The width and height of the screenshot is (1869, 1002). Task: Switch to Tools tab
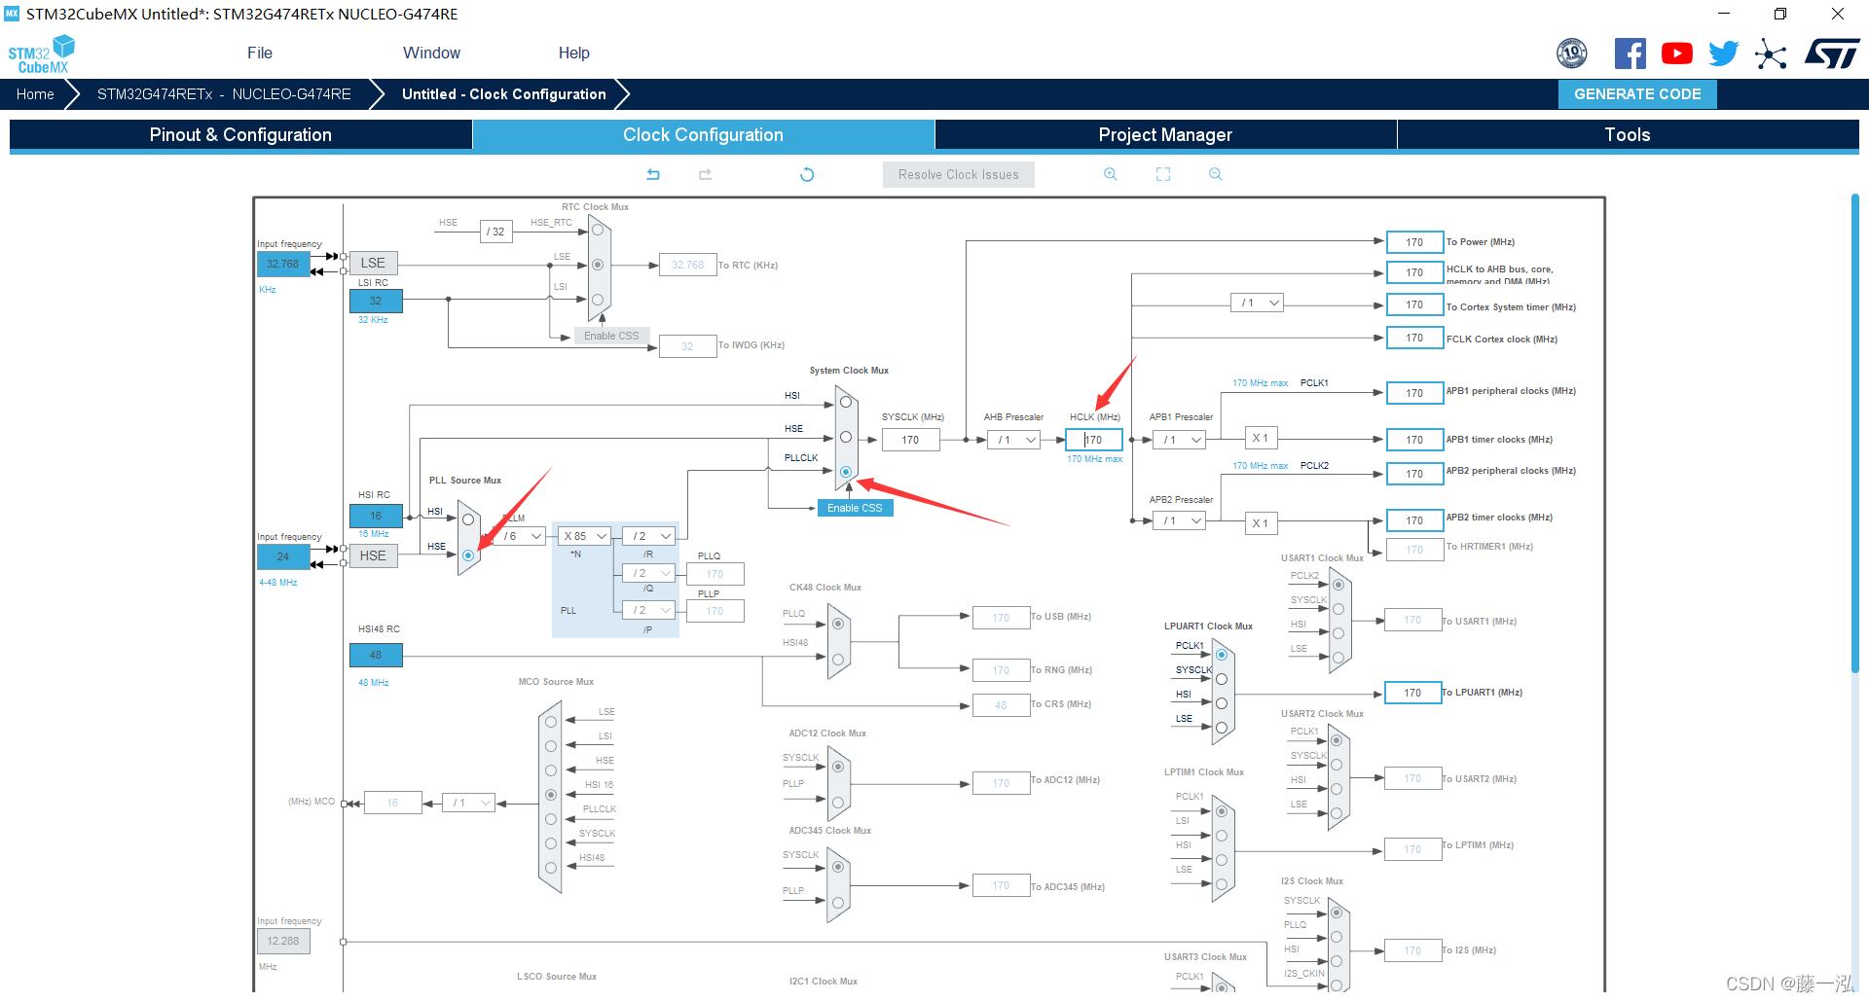pyautogui.click(x=1628, y=135)
